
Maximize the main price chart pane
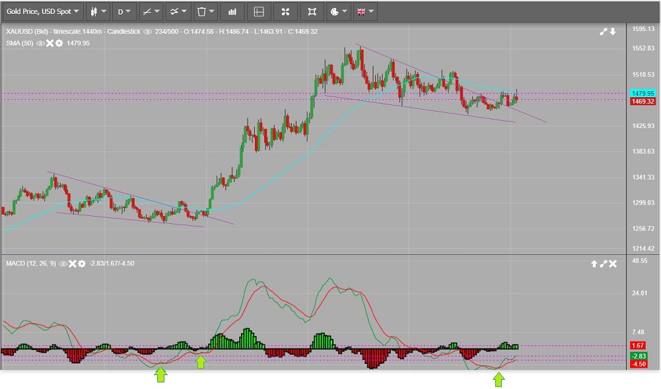604,32
